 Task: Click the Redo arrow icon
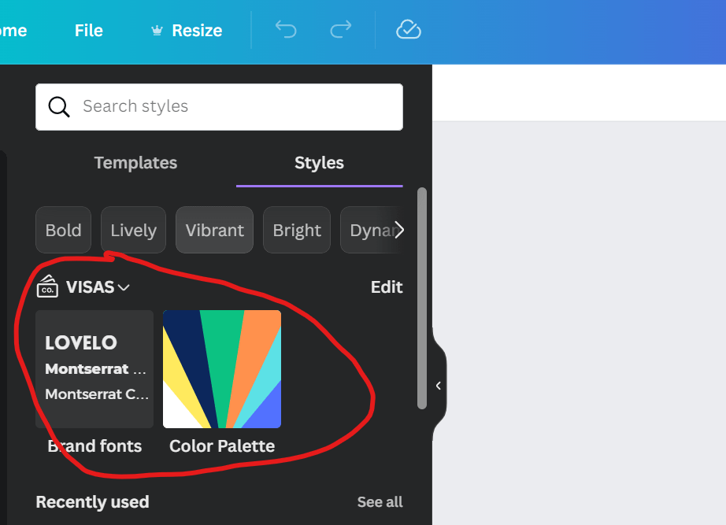(341, 30)
